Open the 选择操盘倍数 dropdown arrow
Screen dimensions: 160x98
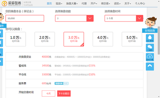click(x=90, y=18)
